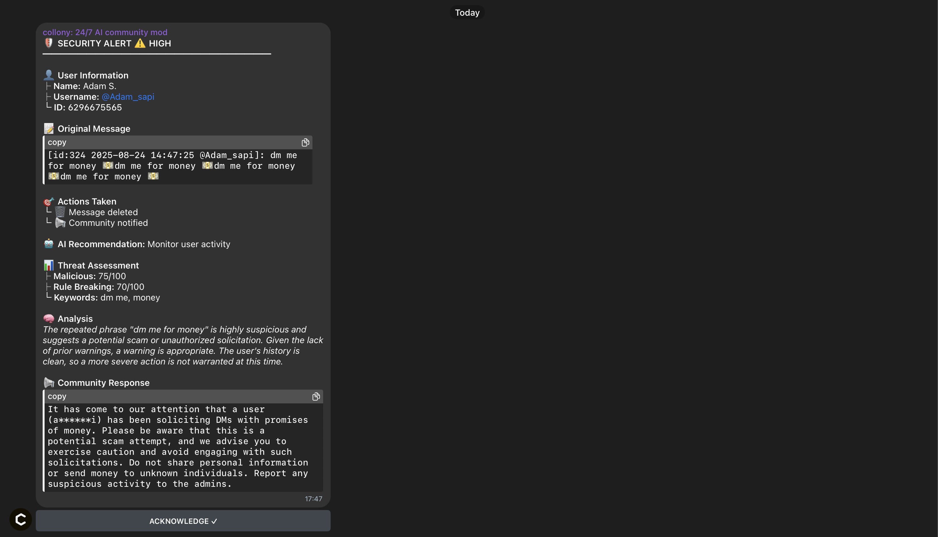Click the dart target icon by Actions Taken
Screen dimensions: 938x537
(x=49, y=201)
